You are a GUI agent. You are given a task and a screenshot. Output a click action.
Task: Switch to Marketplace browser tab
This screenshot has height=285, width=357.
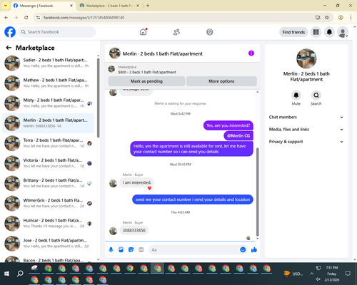109,6
